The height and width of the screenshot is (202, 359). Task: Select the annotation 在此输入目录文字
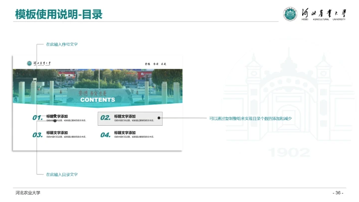[62, 175]
